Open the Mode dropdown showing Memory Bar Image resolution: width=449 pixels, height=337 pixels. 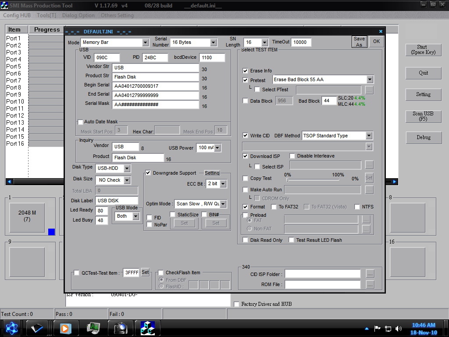pyautogui.click(x=145, y=43)
